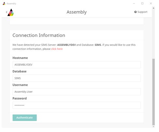159x132 pixels.
Task: Click the scrollbar down arrow
Action: point(153,126)
